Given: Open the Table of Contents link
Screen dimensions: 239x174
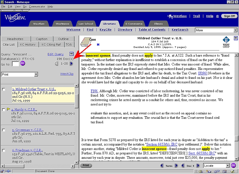Looking at the screenshot, I should click(x=152, y=30).
